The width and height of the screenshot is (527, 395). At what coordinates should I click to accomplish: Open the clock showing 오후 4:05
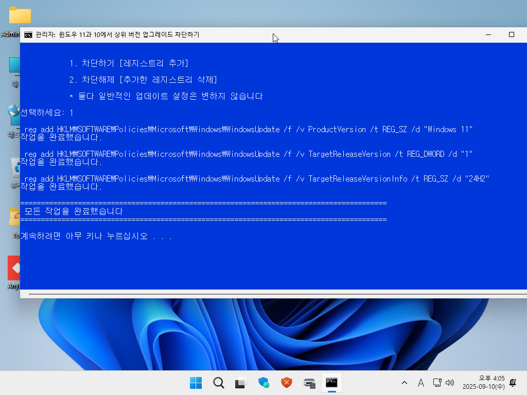pyautogui.click(x=484, y=383)
